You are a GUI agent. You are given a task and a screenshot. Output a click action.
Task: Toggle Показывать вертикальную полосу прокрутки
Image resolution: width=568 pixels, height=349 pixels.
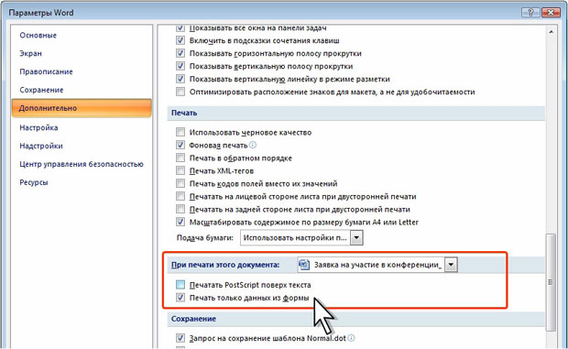coord(180,66)
